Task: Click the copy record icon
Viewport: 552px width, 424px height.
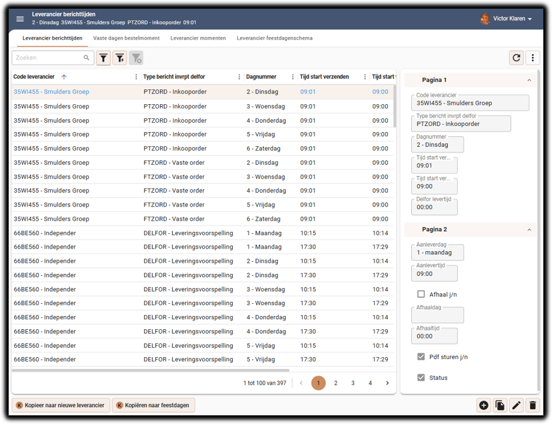Action: (500, 405)
